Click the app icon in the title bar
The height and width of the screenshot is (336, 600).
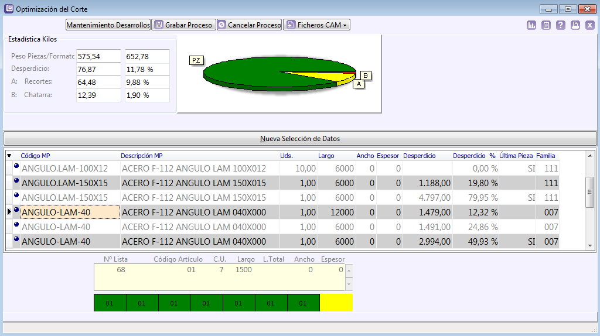(x=8, y=9)
